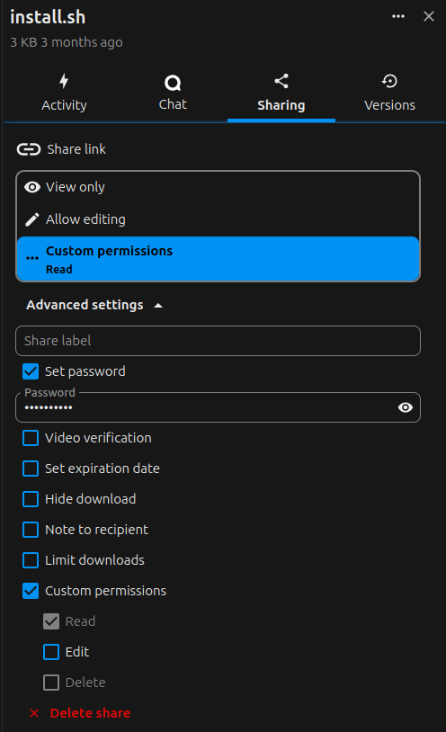
Task: Click into the Share label field
Action: [x=219, y=341]
